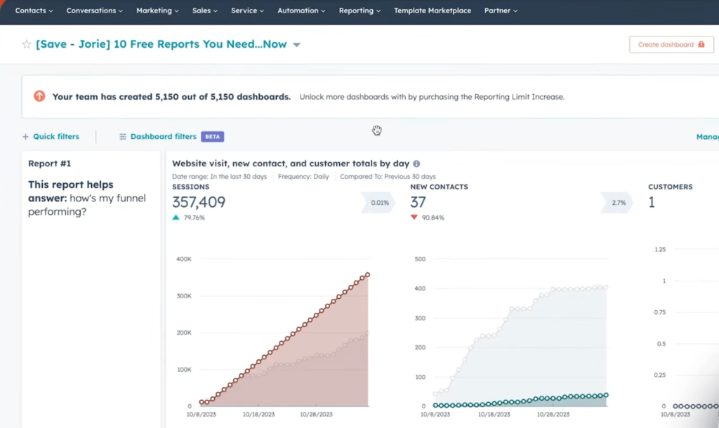Viewport: 719px width, 428px height.
Task: Open the Conversations menu
Action: click(x=95, y=11)
